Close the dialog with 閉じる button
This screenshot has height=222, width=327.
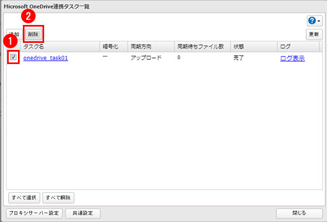pyautogui.click(x=299, y=213)
